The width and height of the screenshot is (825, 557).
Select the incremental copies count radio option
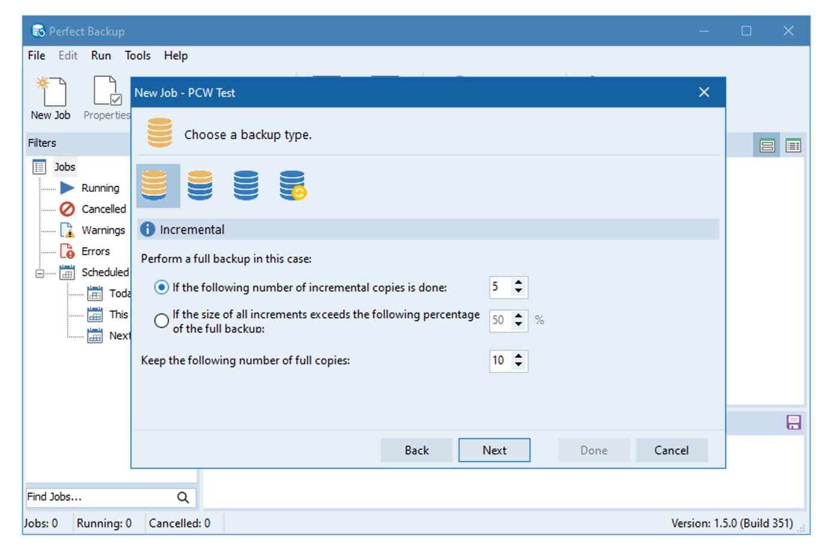point(161,287)
